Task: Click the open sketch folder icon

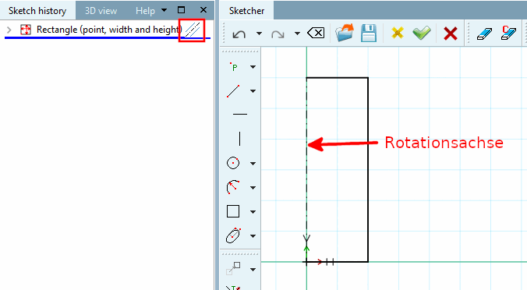Action: [x=345, y=33]
